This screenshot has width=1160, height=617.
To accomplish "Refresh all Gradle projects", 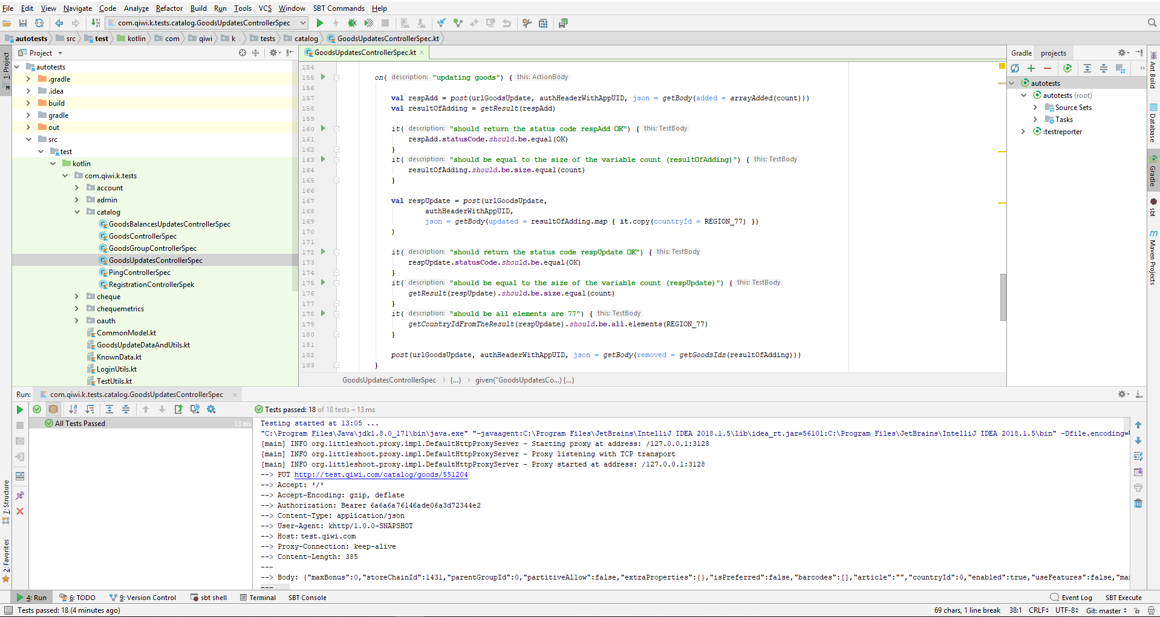I will click(x=1015, y=68).
